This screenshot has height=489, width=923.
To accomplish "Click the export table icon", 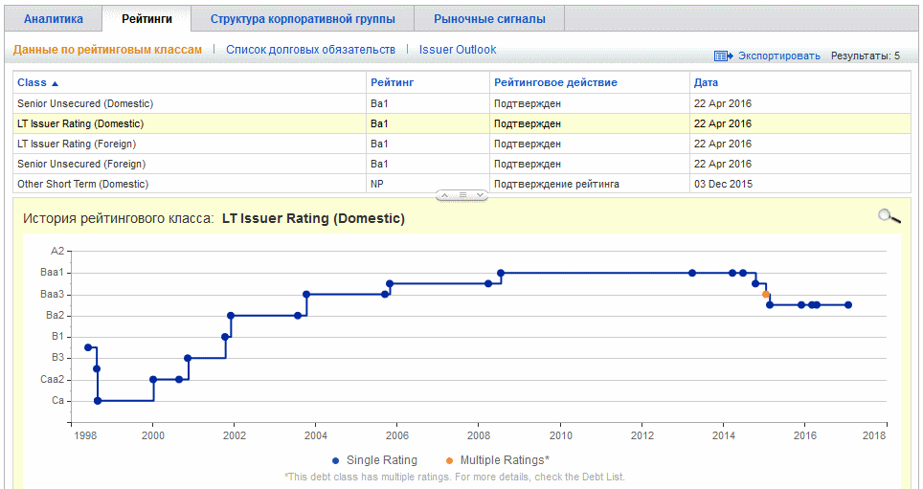I will pos(723,56).
